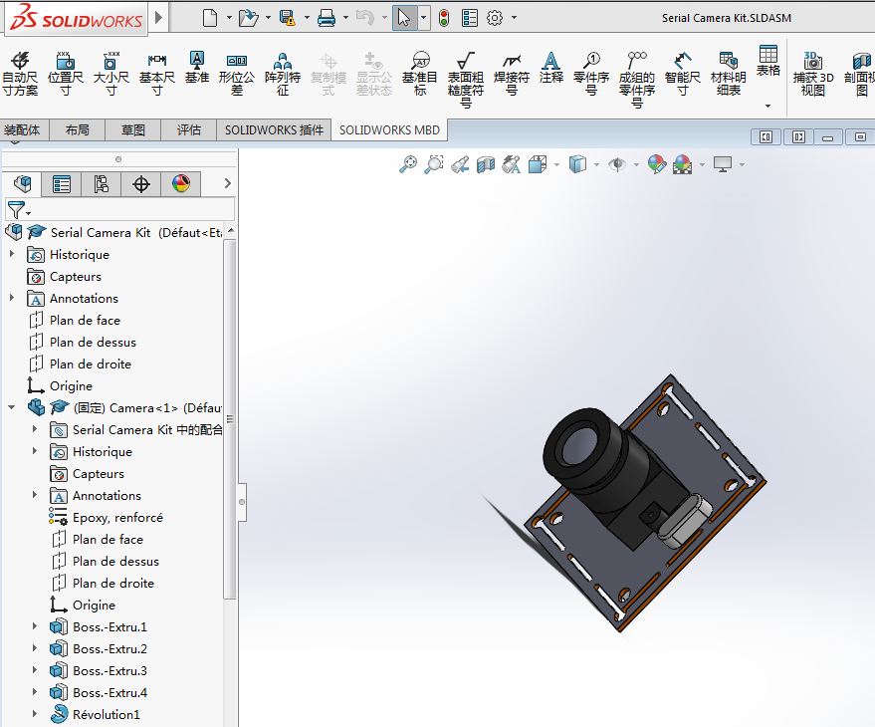This screenshot has width=875, height=727.
Task: Select the top-level Capteurs folder
Action: (x=76, y=277)
